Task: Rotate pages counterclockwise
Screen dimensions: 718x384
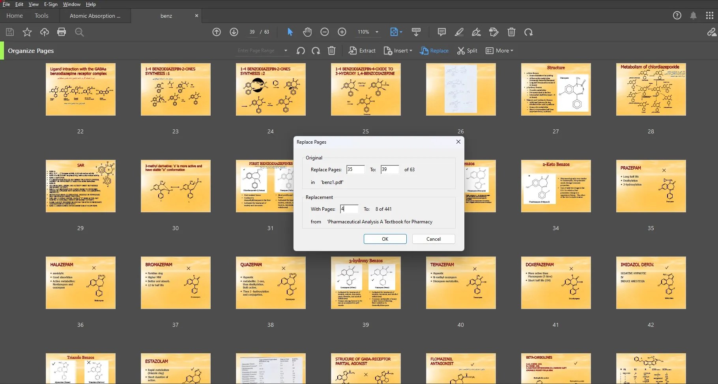Action: 301,51
